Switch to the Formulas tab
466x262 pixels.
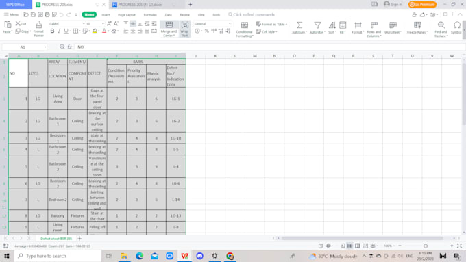150,15
